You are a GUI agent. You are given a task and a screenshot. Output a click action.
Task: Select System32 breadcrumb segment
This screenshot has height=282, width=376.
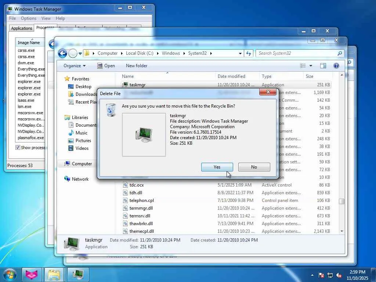(x=197, y=53)
